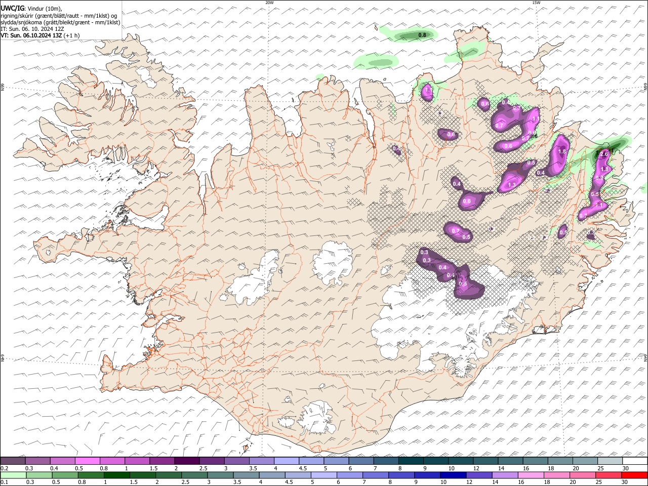The width and height of the screenshot is (648, 486).
Task: Pick the pale mint-green legend swatch
Action: (x=13, y=475)
